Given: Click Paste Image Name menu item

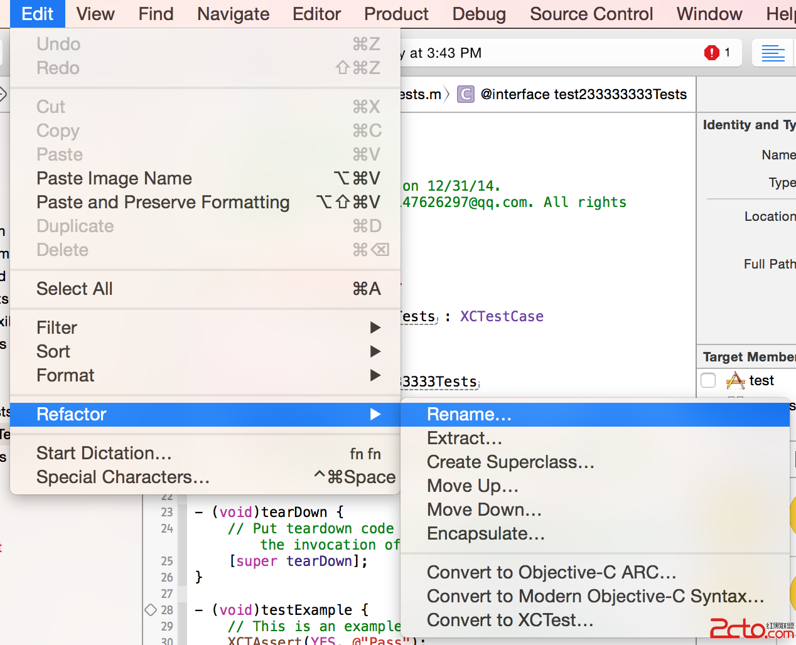Looking at the screenshot, I should pos(114,179).
